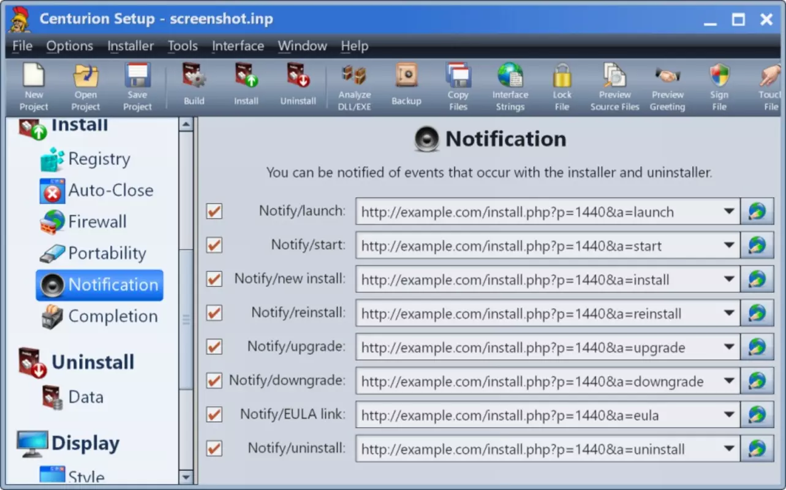Expand the Notify/launch URL dropdown
The height and width of the screenshot is (490, 786).
click(x=729, y=212)
